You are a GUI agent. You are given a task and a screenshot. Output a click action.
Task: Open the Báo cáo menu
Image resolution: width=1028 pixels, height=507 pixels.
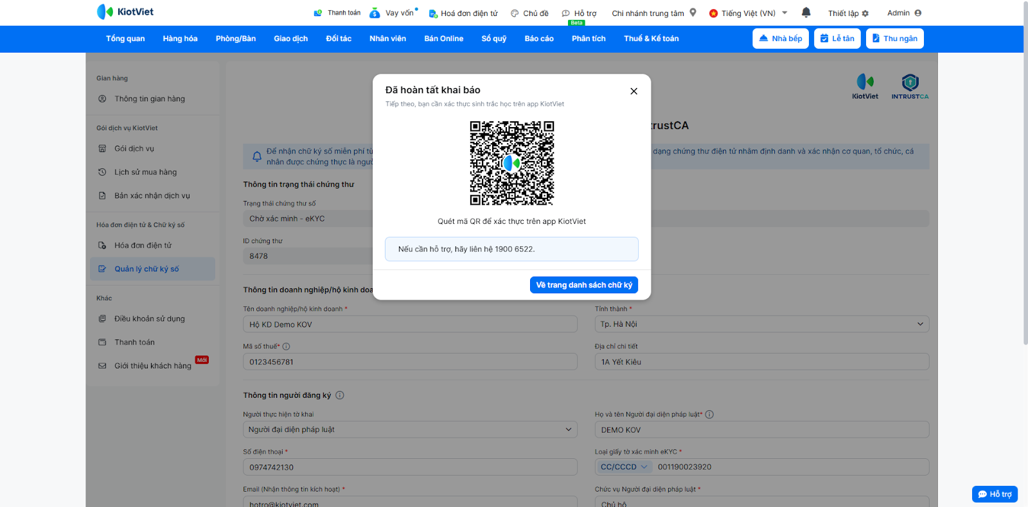539,39
